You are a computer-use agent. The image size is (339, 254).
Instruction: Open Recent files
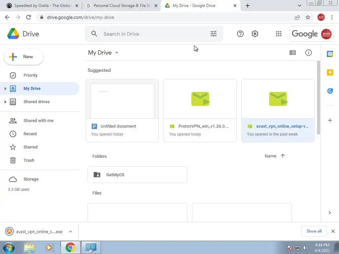click(40, 134)
